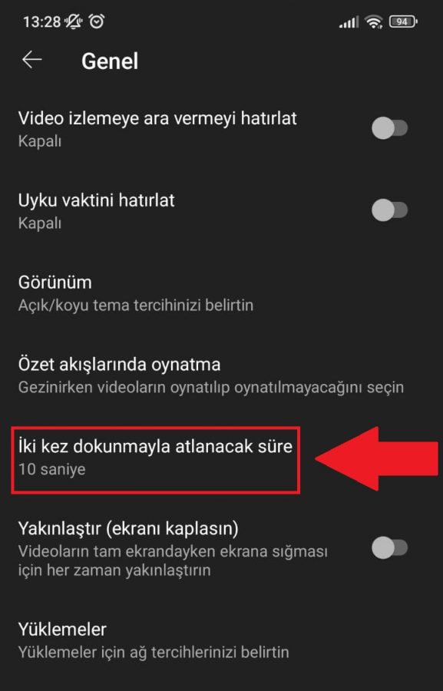Screen dimensions: 443x691
Task: Open Özet akışlarında oynatma options
Action: click(x=221, y=375)
